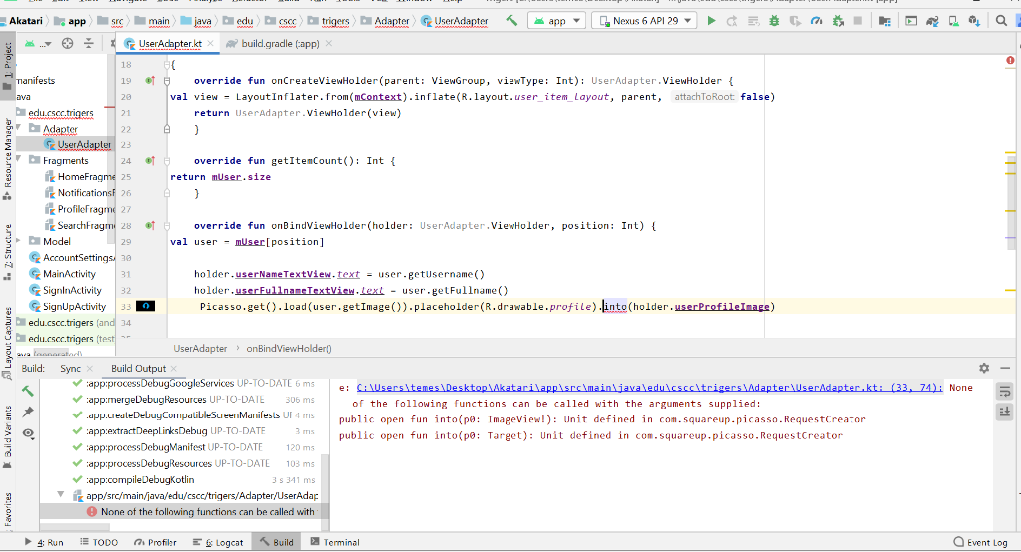Open the AVD Manager icon
Image resolution: width=1021 pixels, height=552 pixels.
click(953, 21)
